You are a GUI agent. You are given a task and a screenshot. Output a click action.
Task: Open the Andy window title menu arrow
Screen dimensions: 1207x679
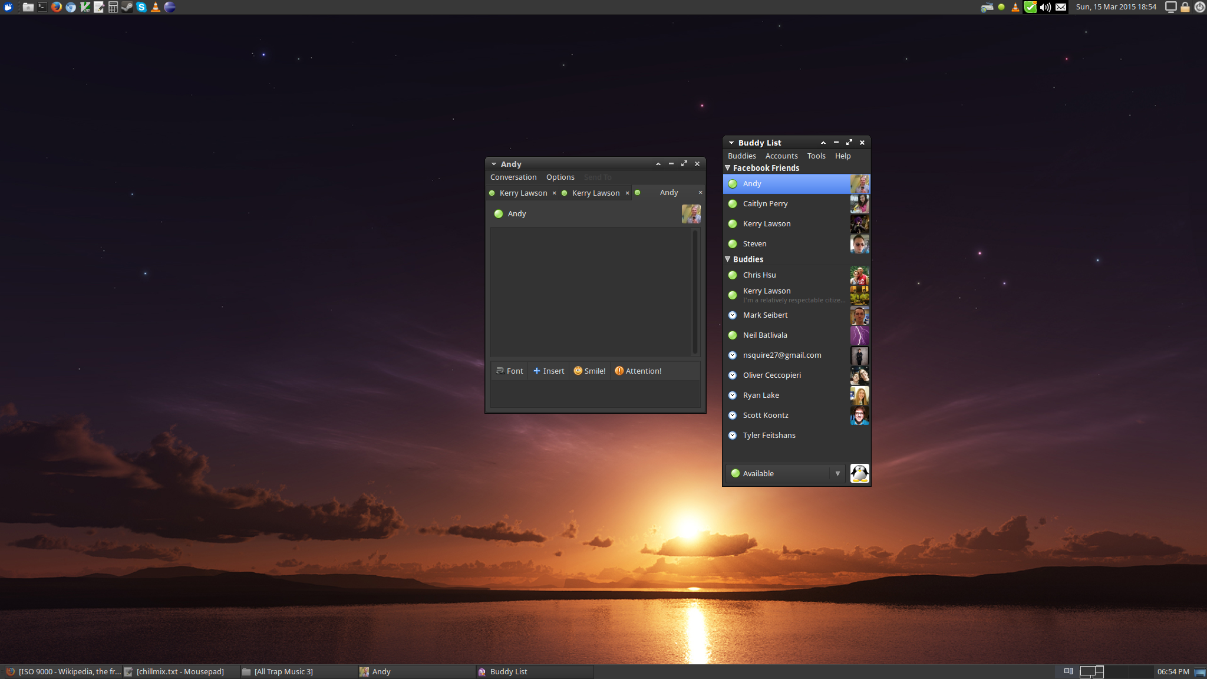pos(494,164)
